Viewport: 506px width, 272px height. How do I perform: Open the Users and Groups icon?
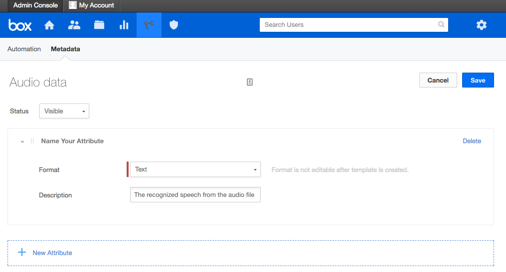click(x=74, y=25)
